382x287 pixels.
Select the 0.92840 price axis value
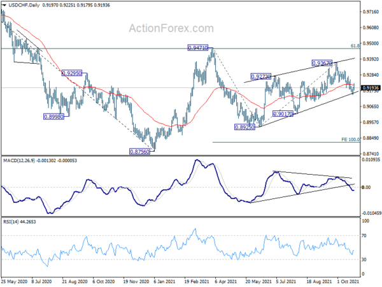371,75
